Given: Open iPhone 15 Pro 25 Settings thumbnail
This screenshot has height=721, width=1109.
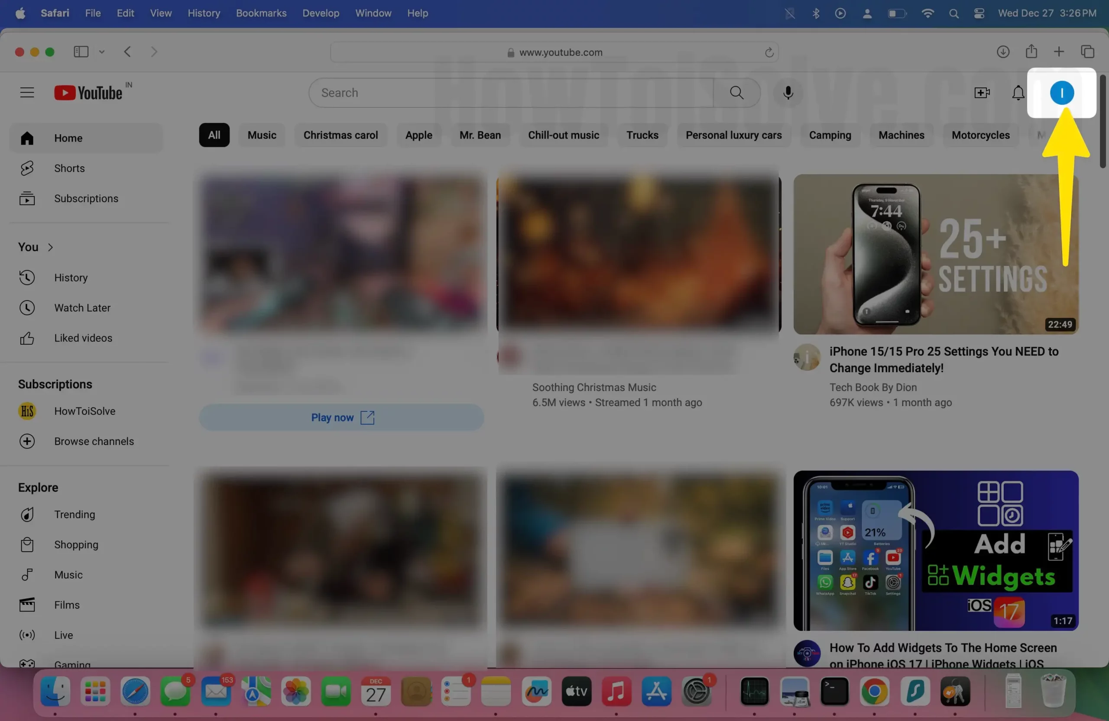Looking at the screenshot, I should [x=936, y=254].
